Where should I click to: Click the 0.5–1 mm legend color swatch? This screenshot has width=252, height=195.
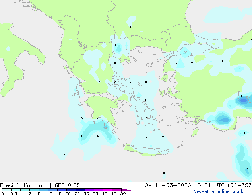pyautogui.click(x=16, y=190)
